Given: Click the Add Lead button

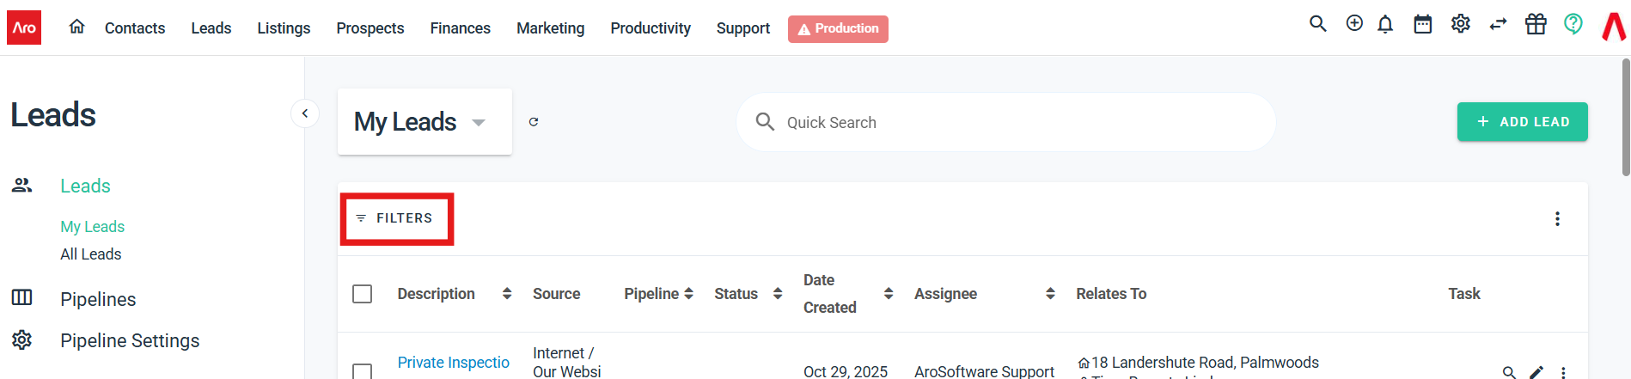Looking at the screenshot, I should click(1522, 122).
